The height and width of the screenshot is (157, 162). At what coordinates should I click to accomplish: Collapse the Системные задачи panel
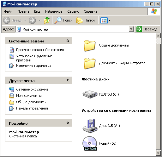(68, 41)
